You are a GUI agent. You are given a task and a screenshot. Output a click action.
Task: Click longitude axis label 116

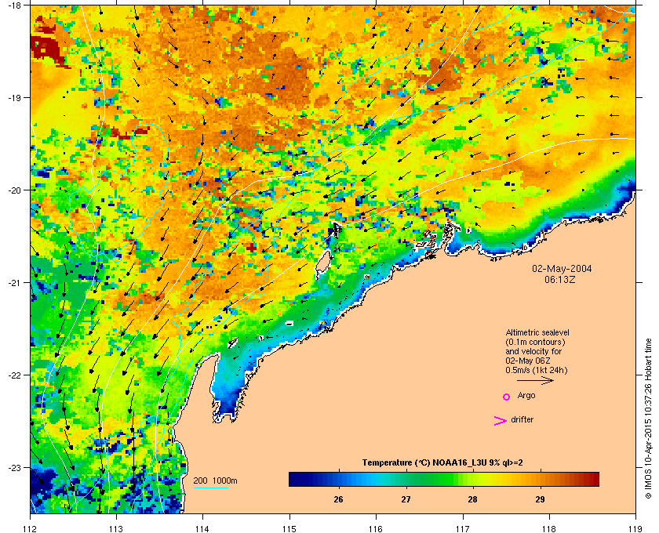pos(376,529)
